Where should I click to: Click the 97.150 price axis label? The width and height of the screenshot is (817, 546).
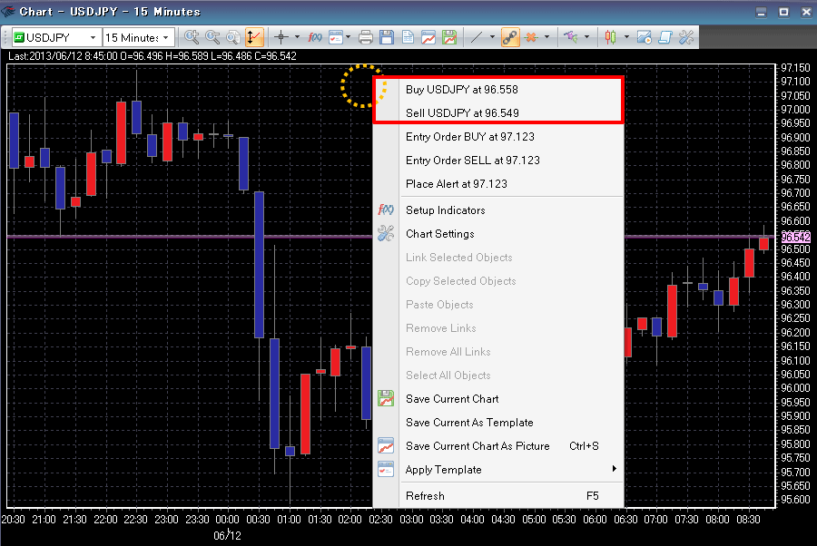795,68
